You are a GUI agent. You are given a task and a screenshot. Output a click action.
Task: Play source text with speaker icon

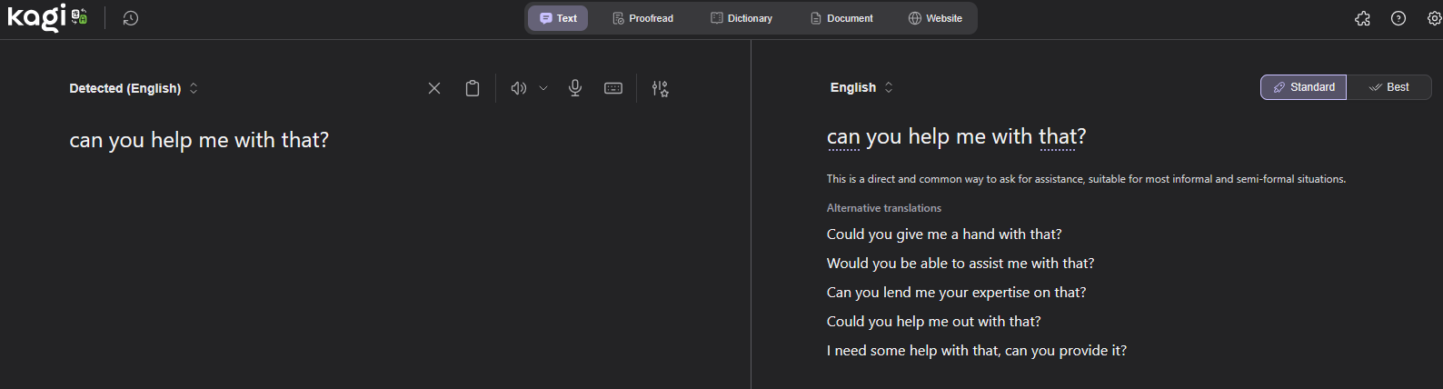(518, 88)
